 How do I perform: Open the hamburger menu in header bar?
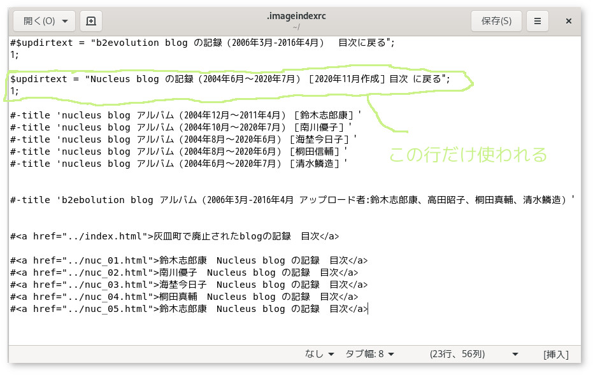(x=538, y=21)
